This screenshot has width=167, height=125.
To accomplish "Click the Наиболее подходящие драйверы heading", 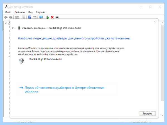I will tap(74, 38).
